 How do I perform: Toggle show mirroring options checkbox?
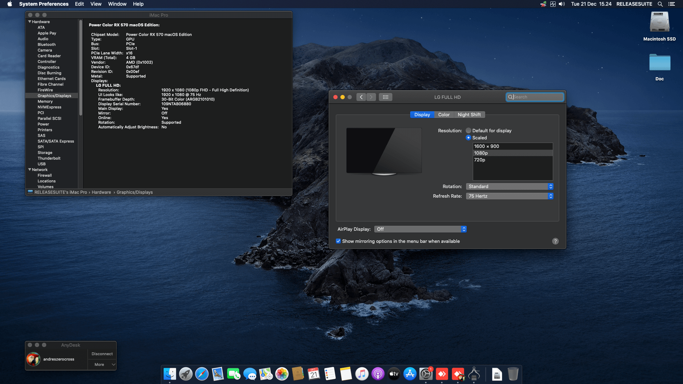tap(338, 241)
